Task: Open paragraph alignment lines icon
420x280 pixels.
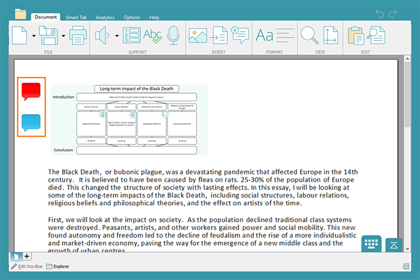Action: [x=285, y=36]
